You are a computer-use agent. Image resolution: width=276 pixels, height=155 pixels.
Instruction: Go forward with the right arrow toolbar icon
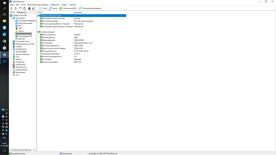tap(16, 8)
